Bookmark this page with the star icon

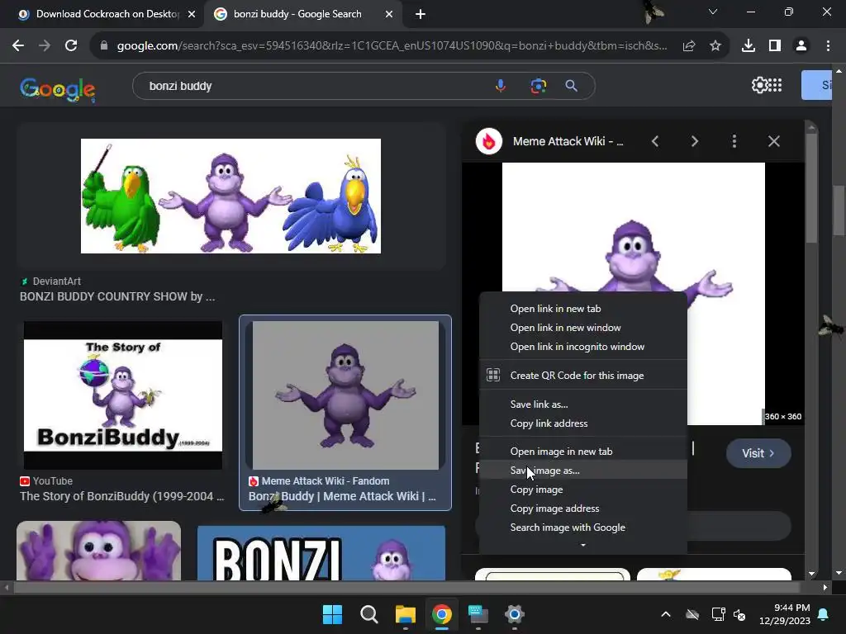pos(715,46)
